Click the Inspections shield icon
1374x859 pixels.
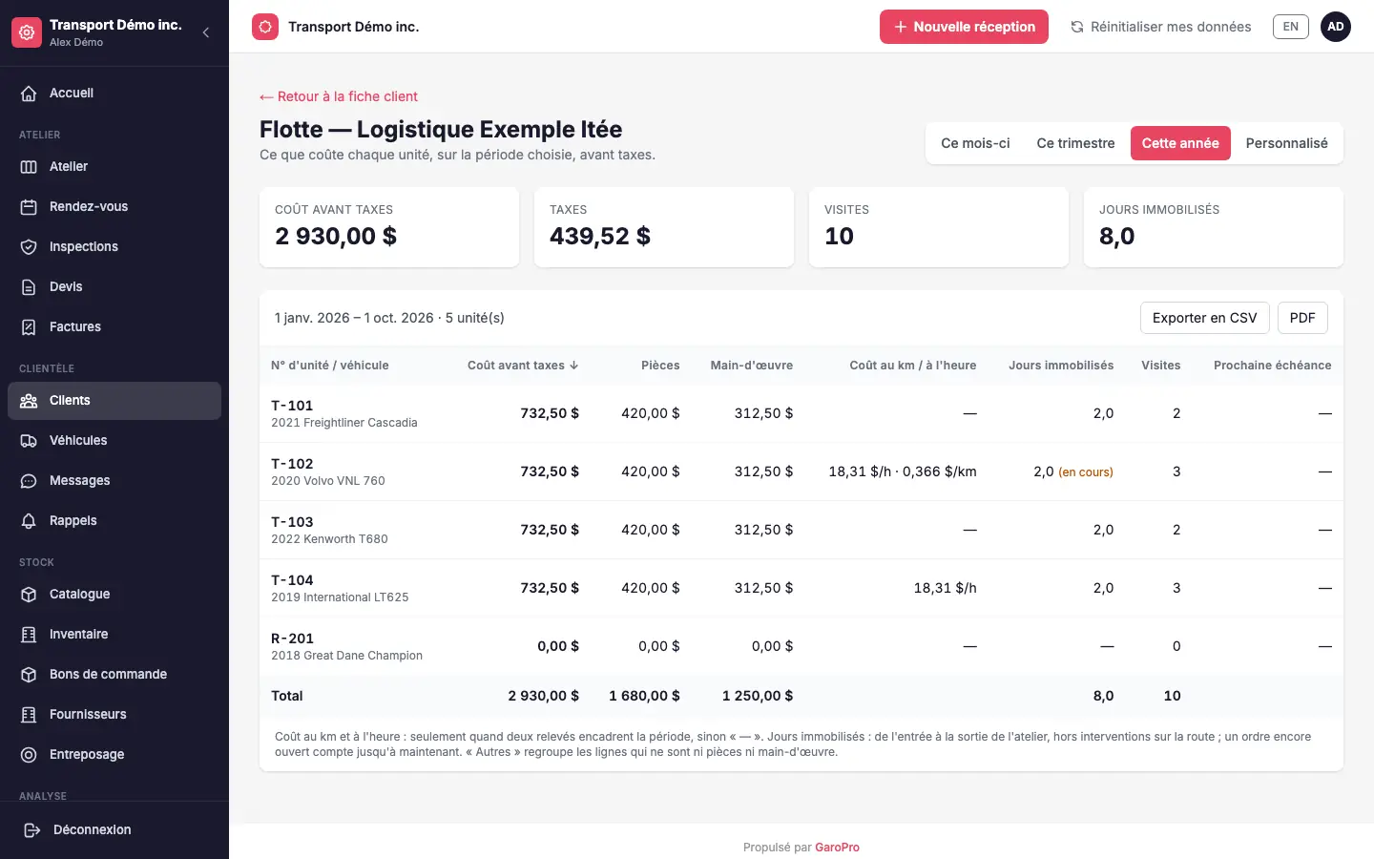[29, 247]
